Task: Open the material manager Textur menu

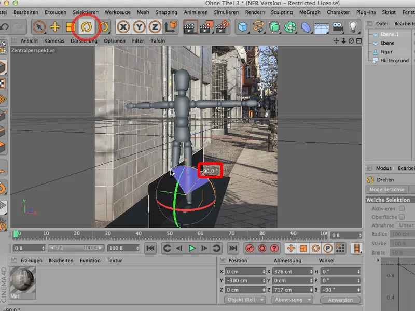Action: point(114,261)
